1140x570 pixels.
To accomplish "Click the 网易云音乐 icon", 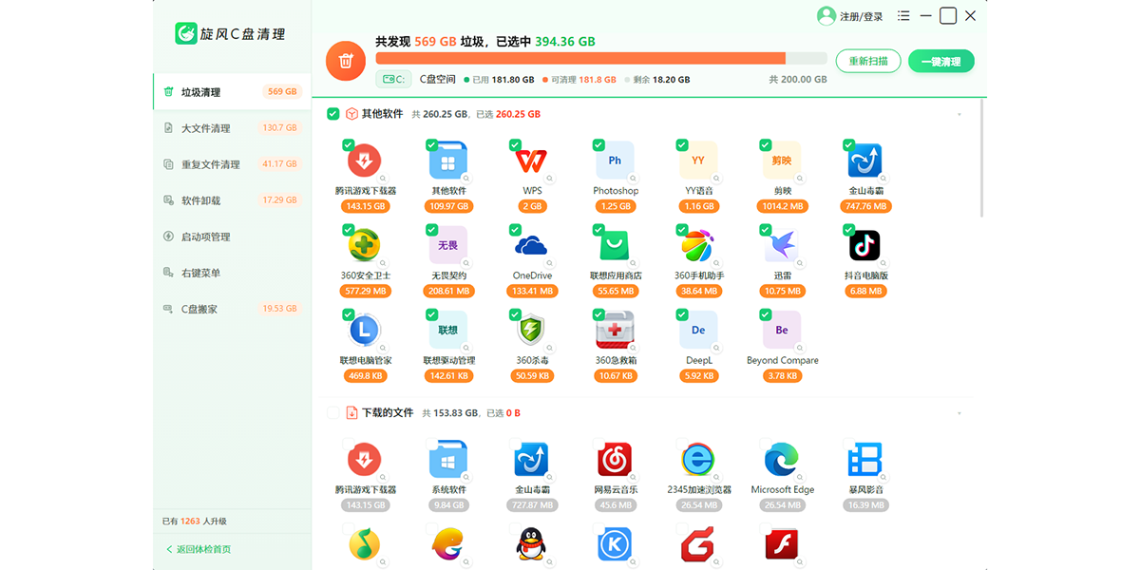I will (615, 460).
